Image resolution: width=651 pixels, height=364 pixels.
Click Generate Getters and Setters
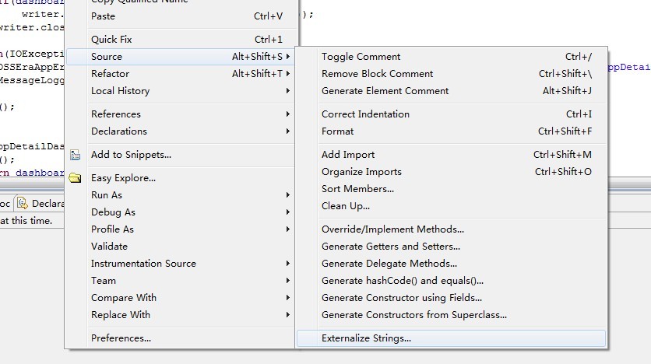(391, 247)
